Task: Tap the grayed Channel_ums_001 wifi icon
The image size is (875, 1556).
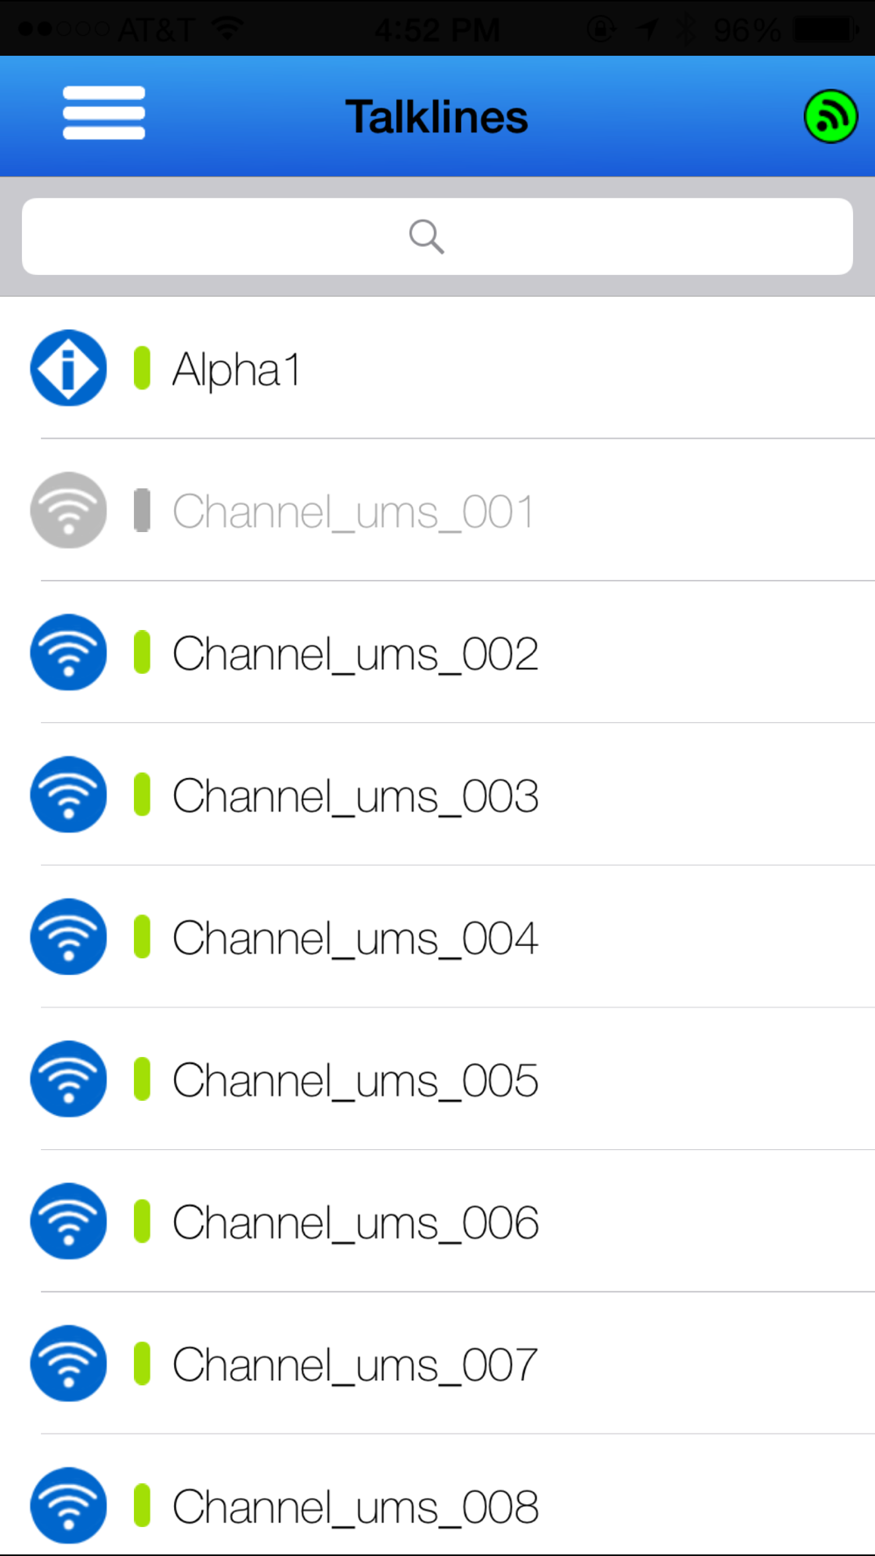Action: coord(68,510)
